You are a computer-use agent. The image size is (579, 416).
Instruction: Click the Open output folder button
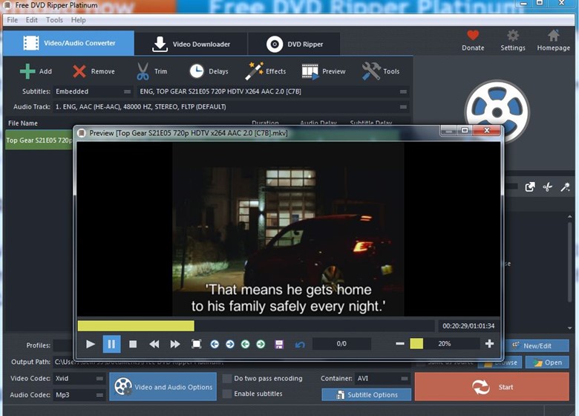click(547, 363)
